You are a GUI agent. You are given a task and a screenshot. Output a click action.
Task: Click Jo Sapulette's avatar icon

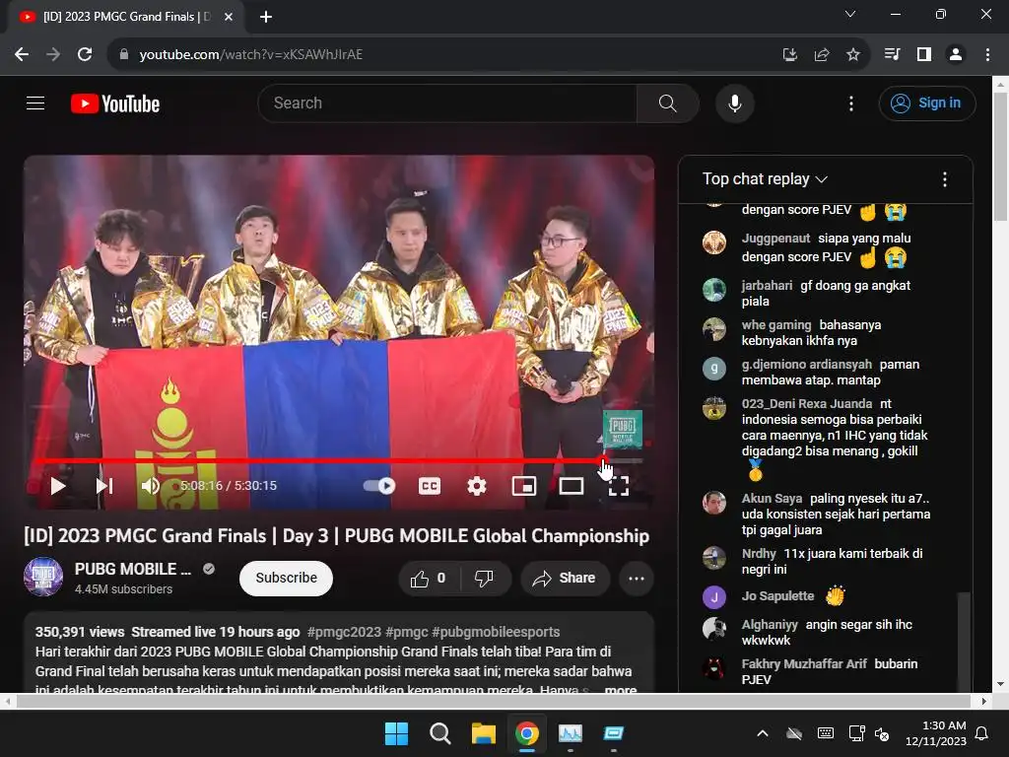pos(714,597)
